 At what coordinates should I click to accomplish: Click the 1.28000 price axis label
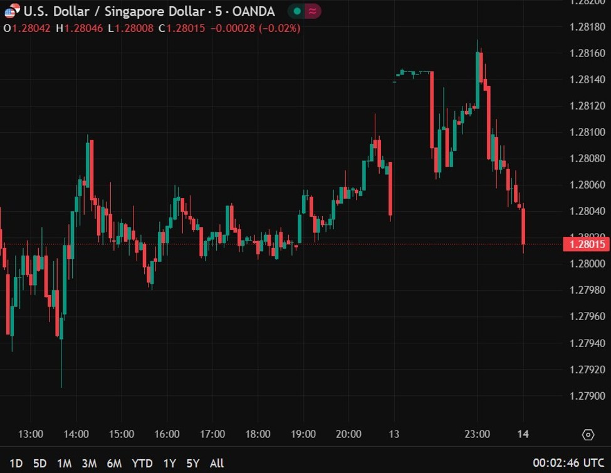tap(587, 264)
